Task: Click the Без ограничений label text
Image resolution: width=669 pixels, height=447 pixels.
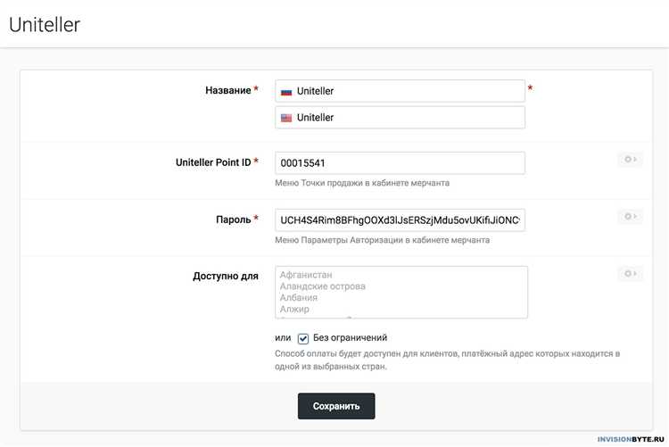Action: [350, 338]
